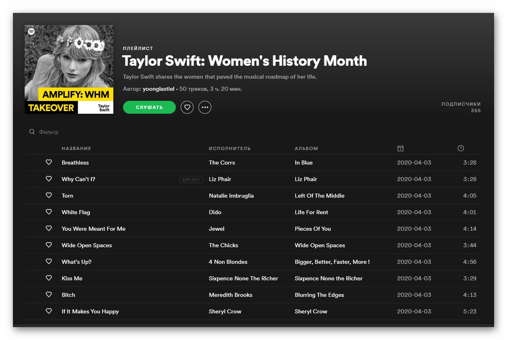Open artist Dido
The image size is (507, 340).
215,212
